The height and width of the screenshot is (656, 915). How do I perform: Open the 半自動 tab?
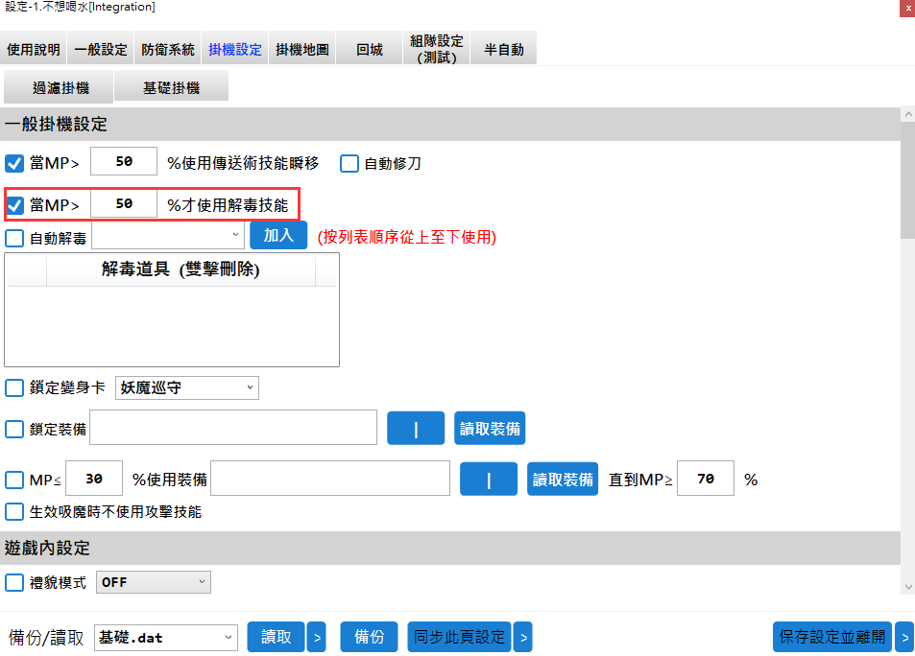(504, 49)
